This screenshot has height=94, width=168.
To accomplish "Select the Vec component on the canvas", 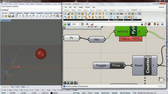I will click(97, 39).
